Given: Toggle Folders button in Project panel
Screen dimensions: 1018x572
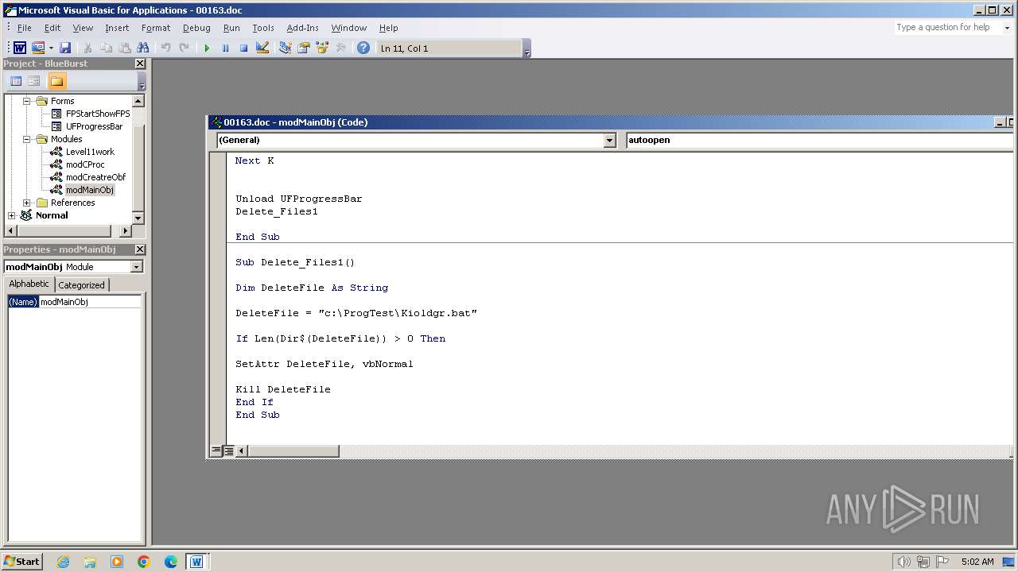Looking at the screenshot, I should pos(56,81).
